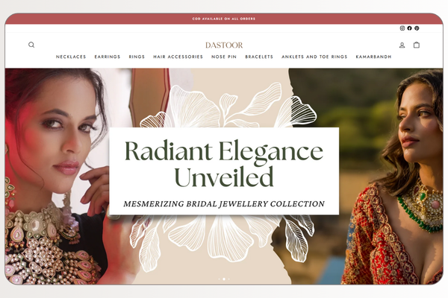Image resolution: width=448 pixels, height=298 pixels.
Task: Visit the Facebook social icon
Action: coord(409,28)
